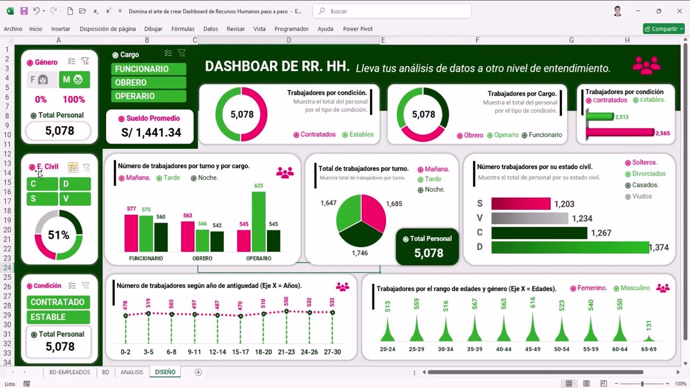Screen dimensions: 690x388
Task: Expand the Compartir dropdown arrow
Action: 681,29
